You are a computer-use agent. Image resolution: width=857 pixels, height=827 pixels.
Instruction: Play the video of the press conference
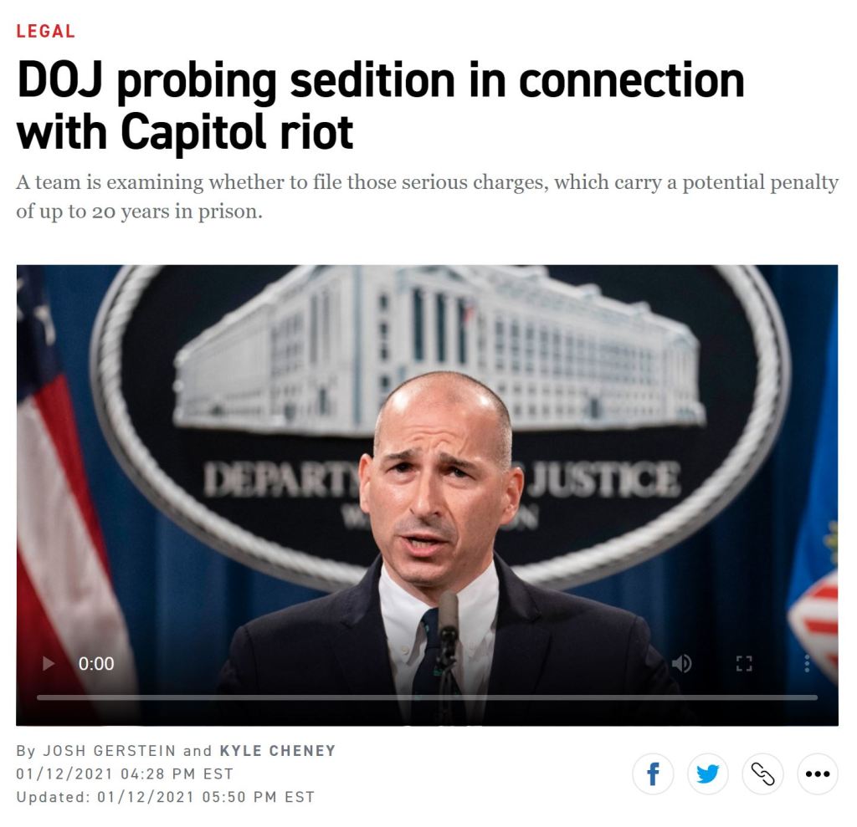tap(49, 664)
